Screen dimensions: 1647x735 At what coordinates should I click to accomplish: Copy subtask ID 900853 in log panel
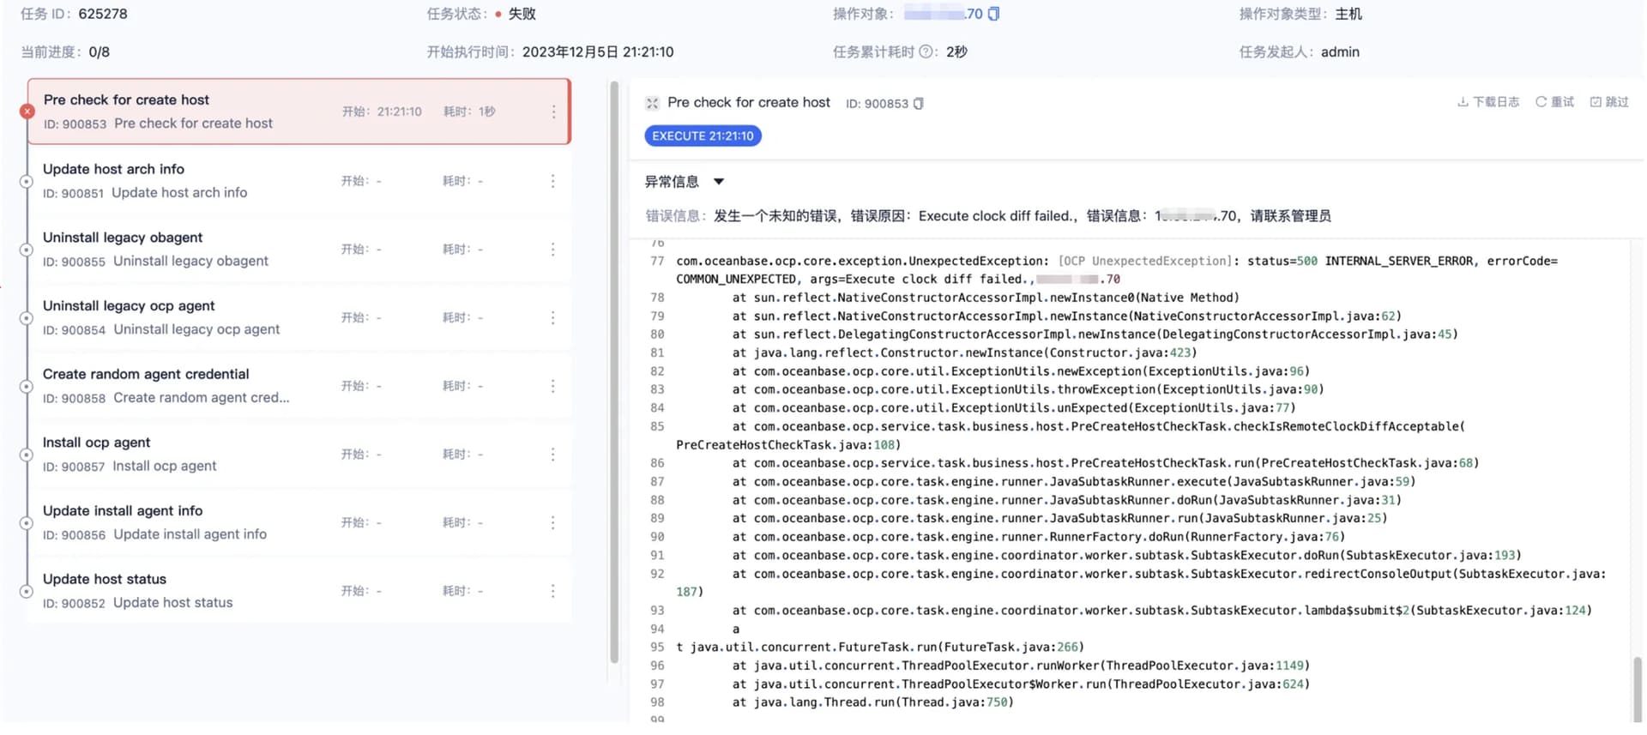tap(919, 104)
